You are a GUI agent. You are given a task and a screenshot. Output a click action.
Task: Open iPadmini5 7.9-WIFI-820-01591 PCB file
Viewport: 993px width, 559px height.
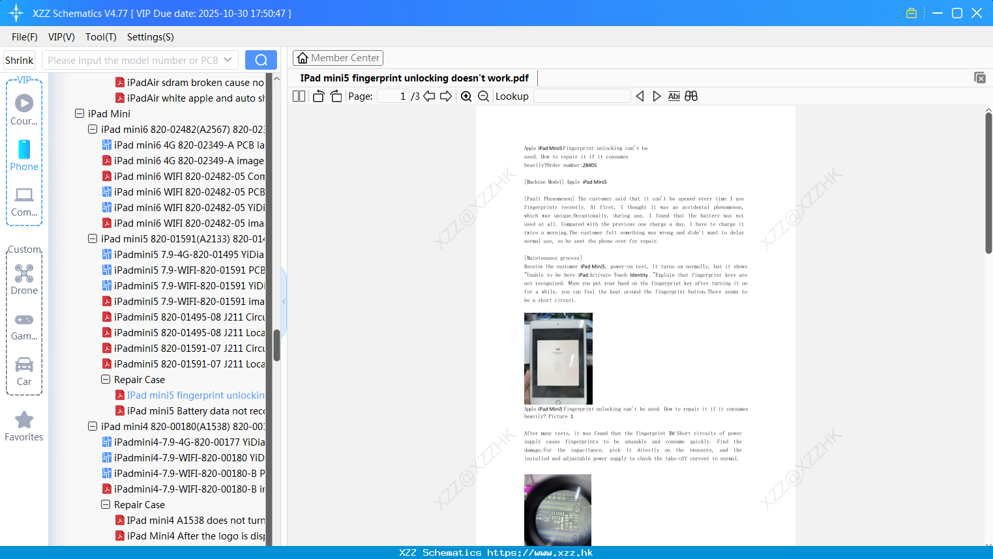[x=183, y=270]
